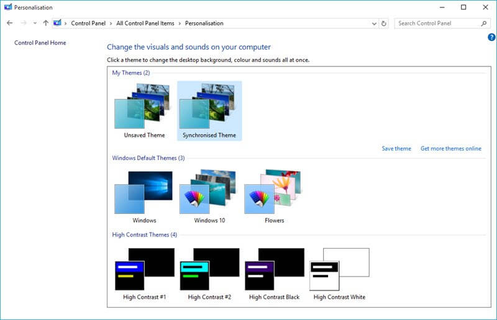Apply High Contrast Black theme
This screenshot has height=320, width=497.
[274, 274]
